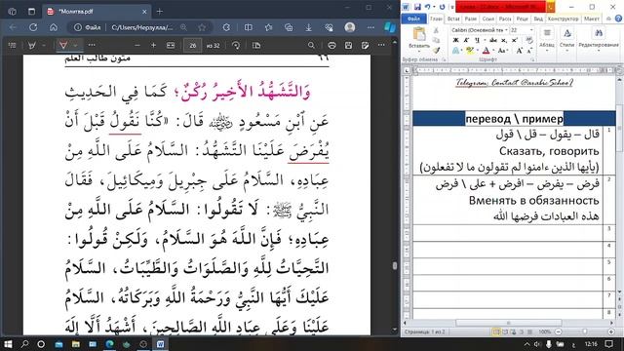Image resolution: width=624 pixels, height=351 pixels.
Task: Rotate the PDF page
Action: 236,46
